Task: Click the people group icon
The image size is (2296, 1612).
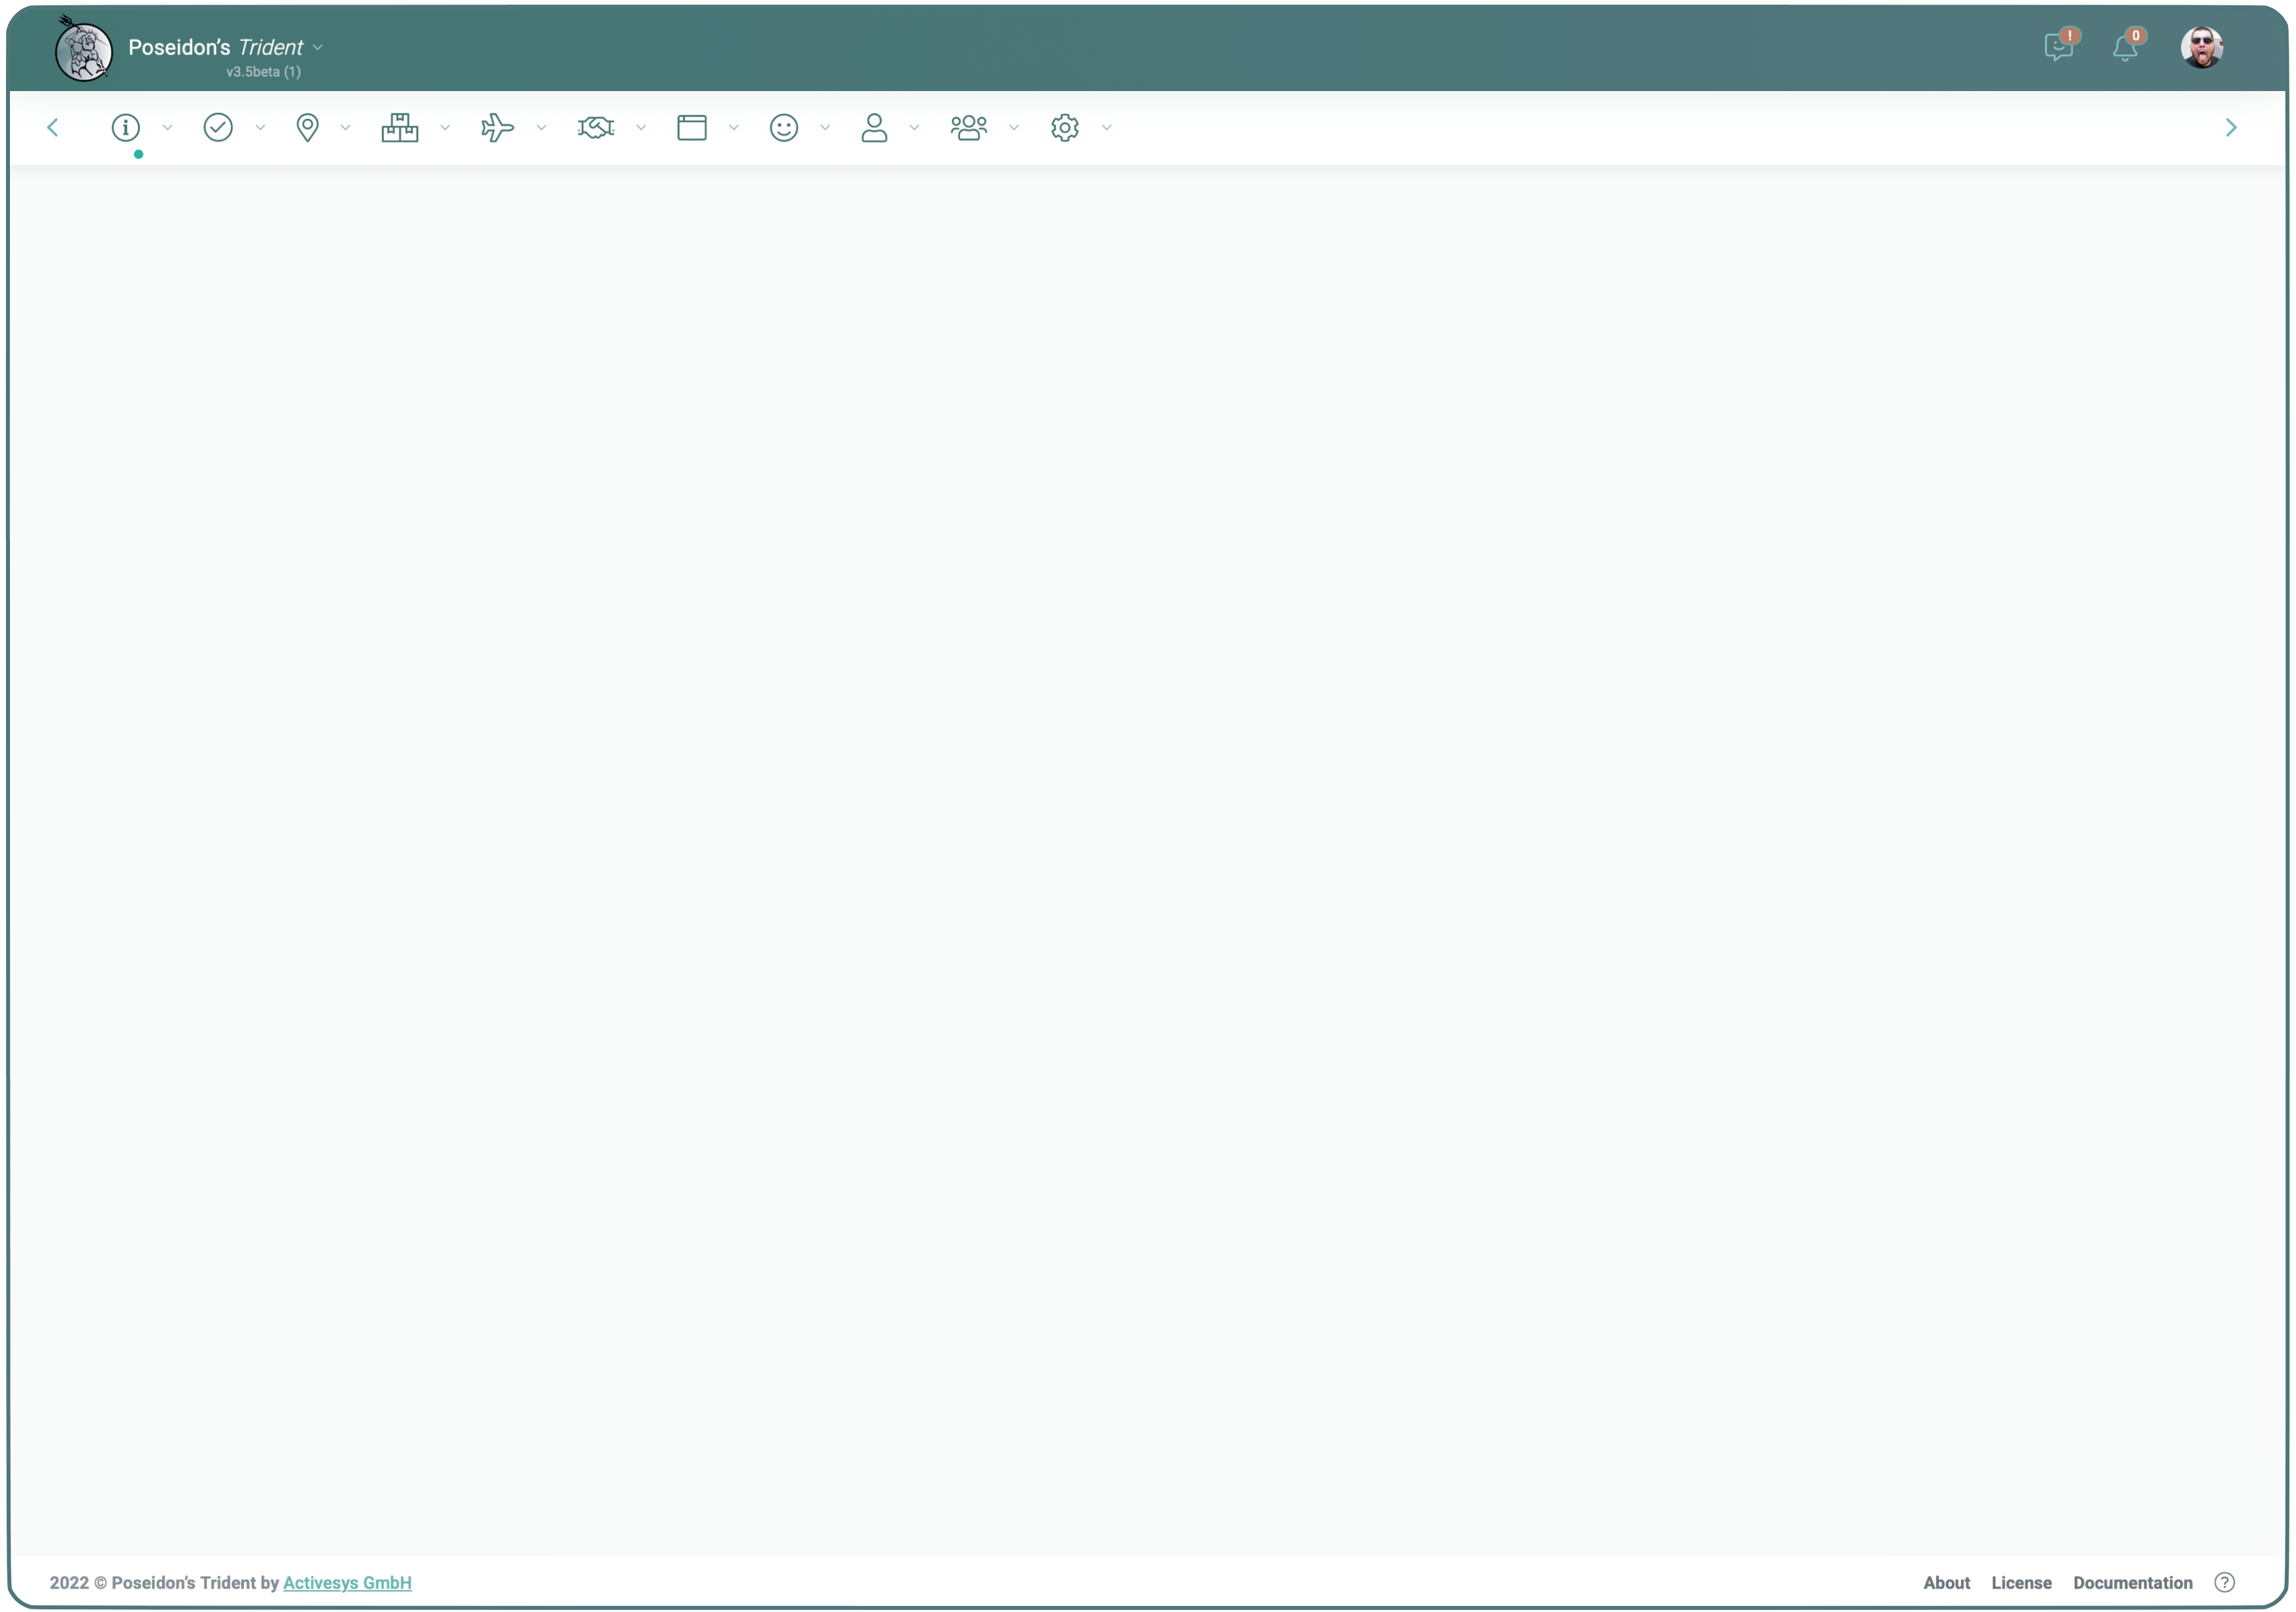Action: pyautogui.click(x=969, y=128)
